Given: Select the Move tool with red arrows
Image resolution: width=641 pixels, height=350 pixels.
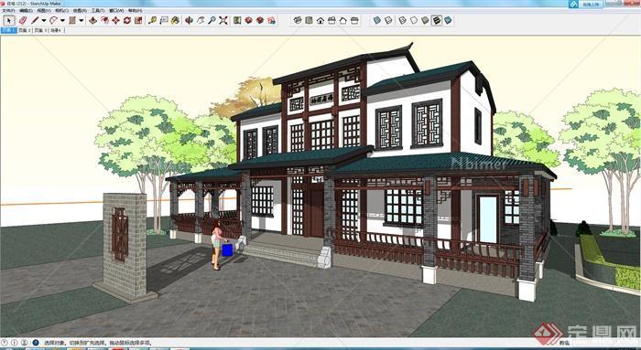Looking at the screenshot, I should 116,20.
